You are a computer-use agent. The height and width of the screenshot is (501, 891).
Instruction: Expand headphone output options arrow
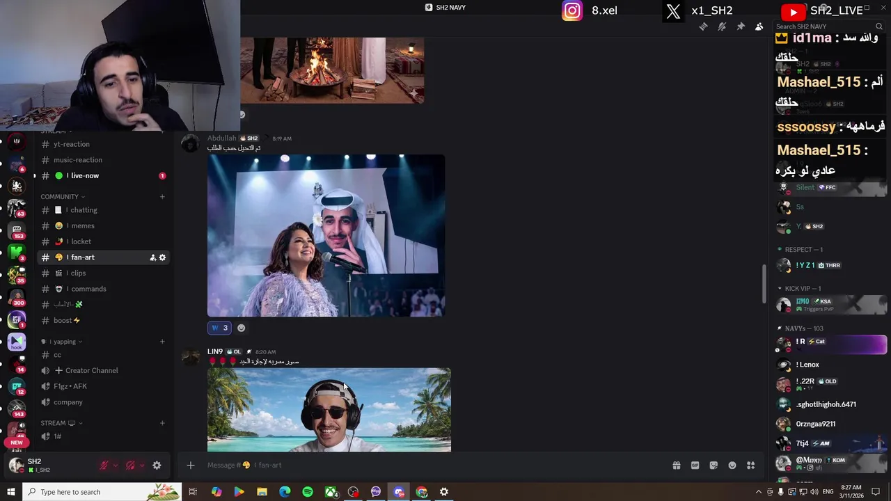pos(141,466)
